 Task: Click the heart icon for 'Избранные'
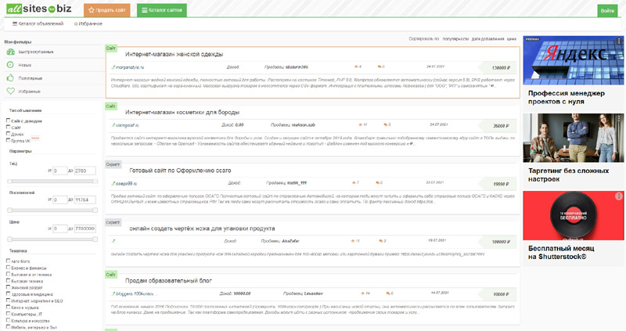[10, 91]
